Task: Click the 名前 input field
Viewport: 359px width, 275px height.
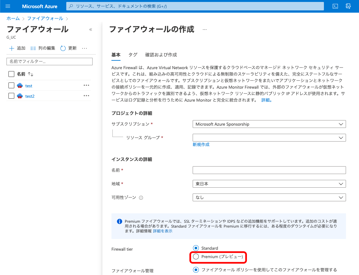Action: click(x=269, y=170)
